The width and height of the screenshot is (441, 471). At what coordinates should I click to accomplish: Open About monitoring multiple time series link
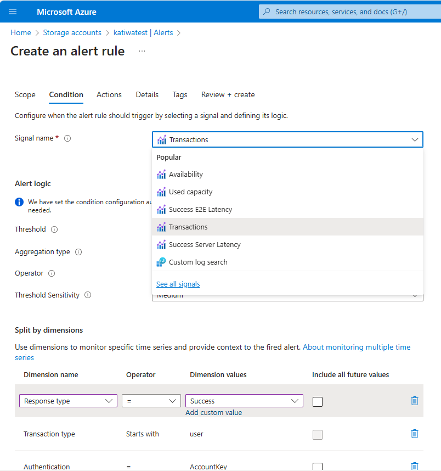357,347
